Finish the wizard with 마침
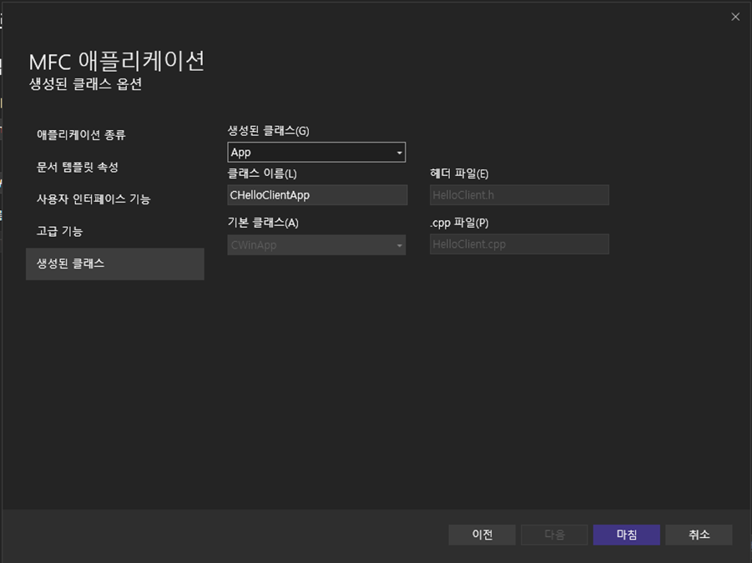 pos(626,535)
